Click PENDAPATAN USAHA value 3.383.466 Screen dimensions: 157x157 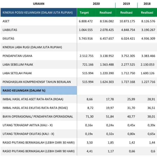(x=148, y=56)
